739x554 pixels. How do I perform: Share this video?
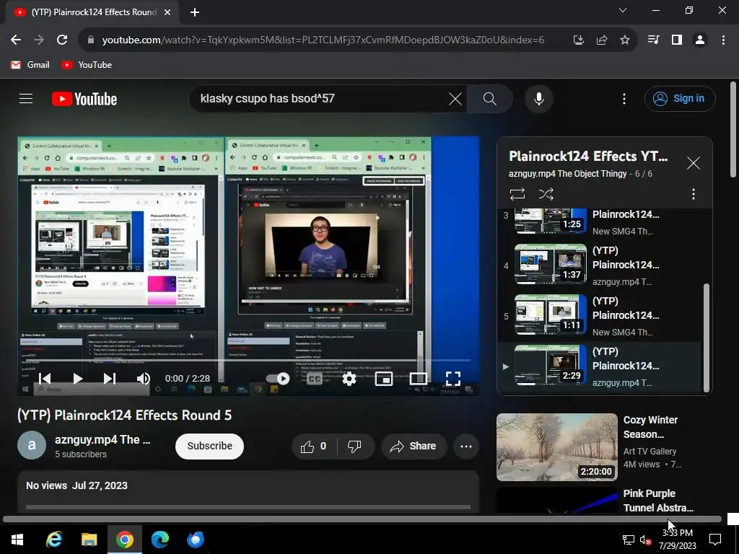pyautogui.click(x=414, y=446)
